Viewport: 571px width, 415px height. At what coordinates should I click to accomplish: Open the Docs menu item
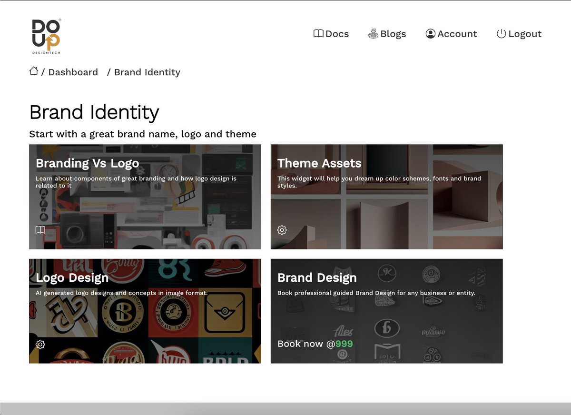pyautogui.click(x=331, y=34)
